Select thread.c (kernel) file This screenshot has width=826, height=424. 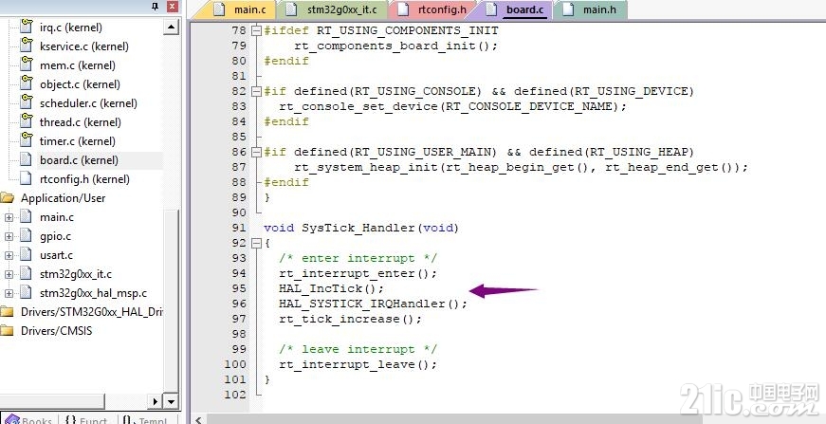point(80,122)
